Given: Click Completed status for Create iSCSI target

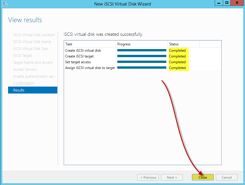Looking at the screenshot, I should pyautogui.click(x=177, y=56).
